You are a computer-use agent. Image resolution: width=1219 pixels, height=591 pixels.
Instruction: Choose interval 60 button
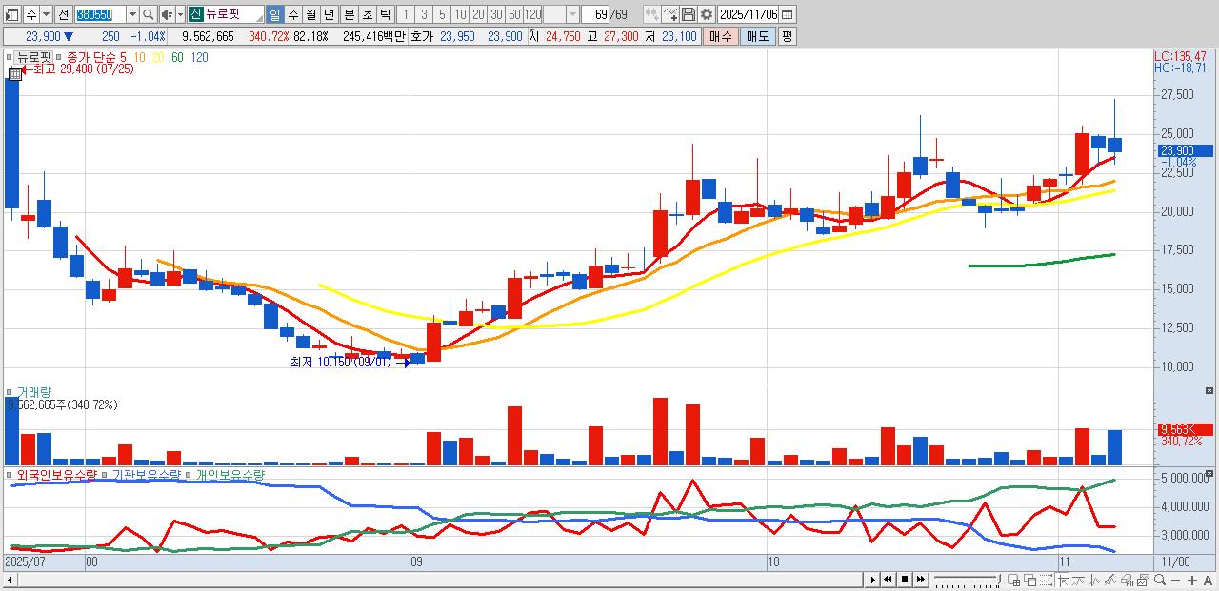coord(514,14)
